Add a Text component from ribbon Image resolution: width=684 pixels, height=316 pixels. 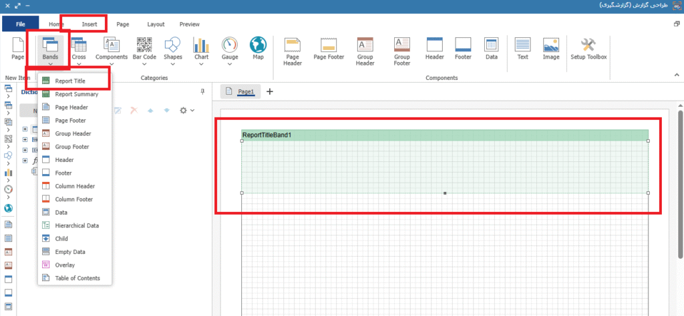[522, 49]
